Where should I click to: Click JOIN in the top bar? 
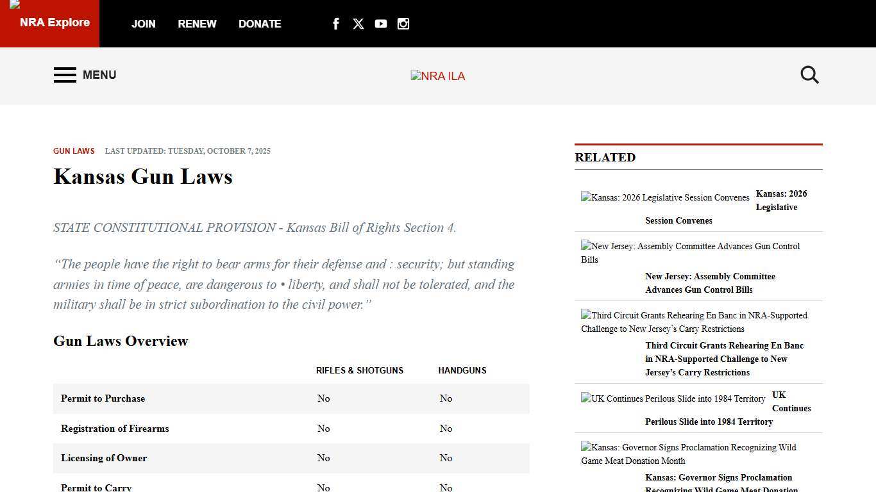pyautogui.click(x=143, y=24)
